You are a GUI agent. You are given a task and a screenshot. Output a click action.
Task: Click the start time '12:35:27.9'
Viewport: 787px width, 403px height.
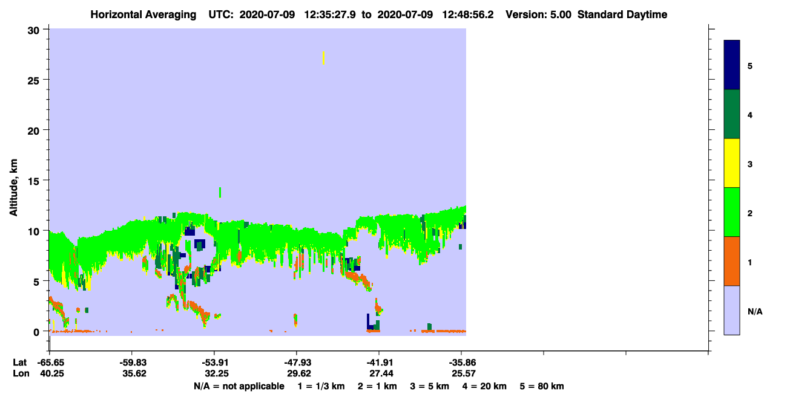330,15
